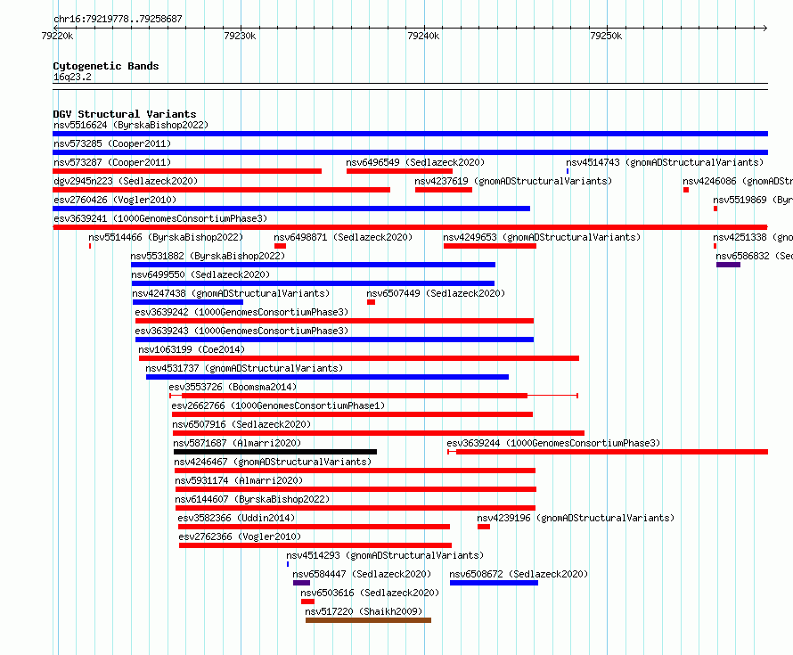Click the red bar beneath nsv5931174
This screenshot has width=793, height=655.
tap(356, 489)
